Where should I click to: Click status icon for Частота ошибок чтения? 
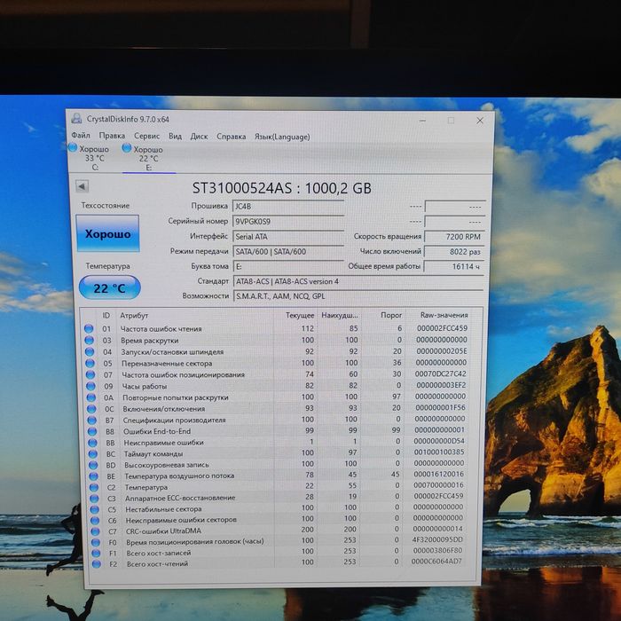coord(89,328)
